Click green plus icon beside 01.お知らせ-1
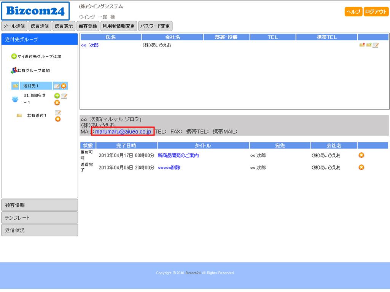The image size is (390, 292). [x=57, y=96]
